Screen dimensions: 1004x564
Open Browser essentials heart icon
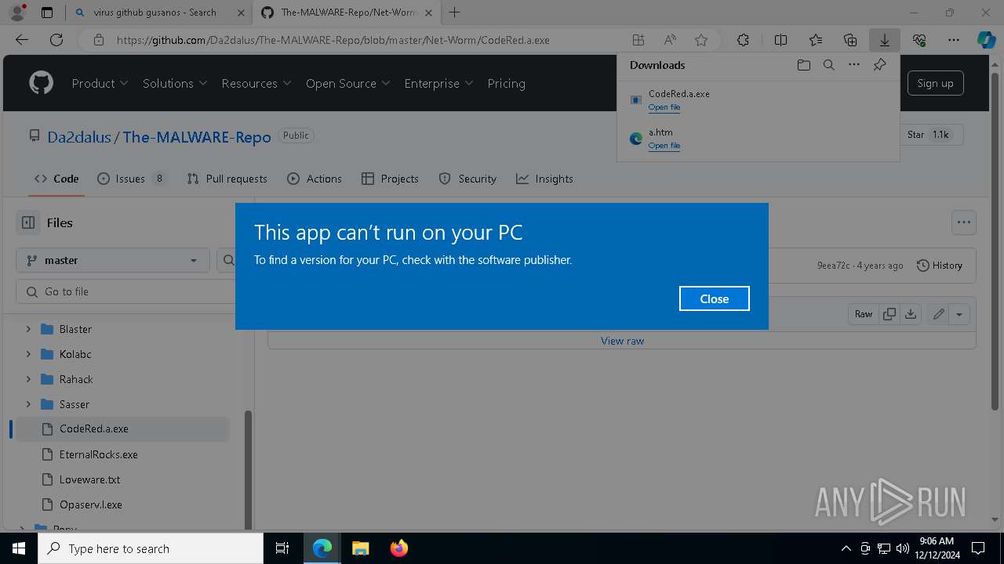(x=919, y=40)
